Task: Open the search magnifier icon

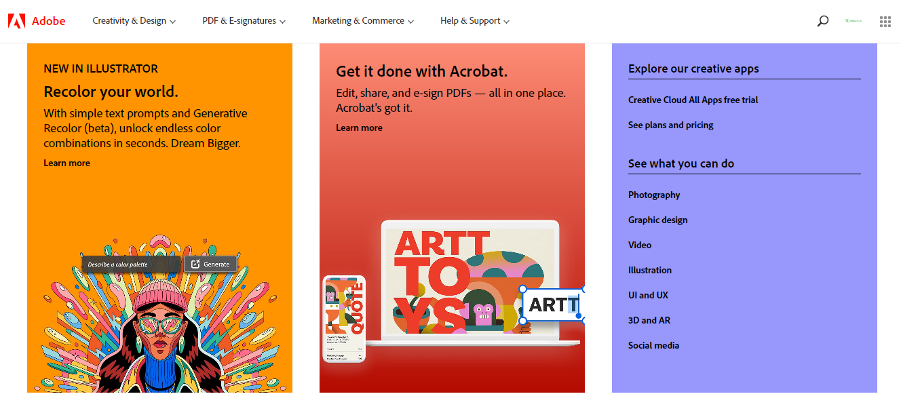Action: 823,21
